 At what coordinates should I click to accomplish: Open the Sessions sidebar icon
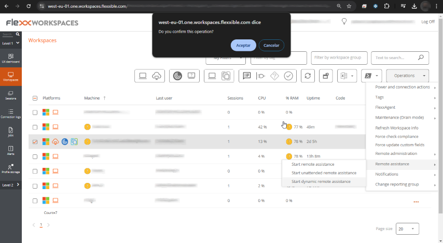click(x=11, y=95)
